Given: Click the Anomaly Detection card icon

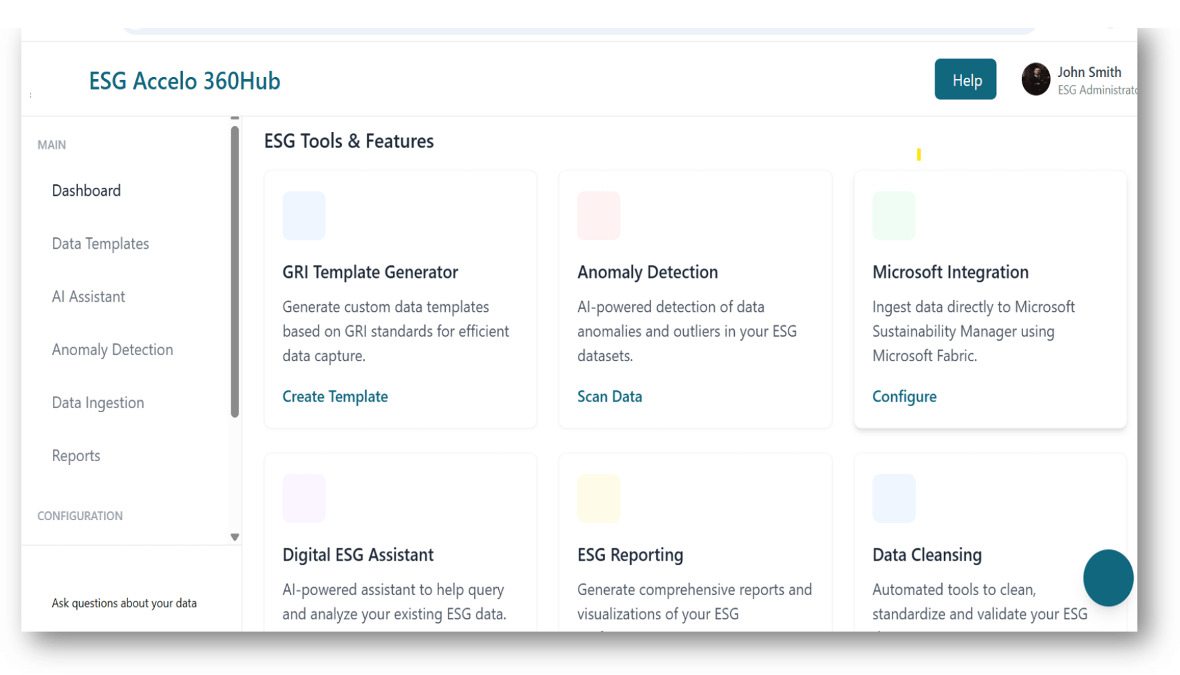Looking at the screenshot, I should [x=599, y=216].
